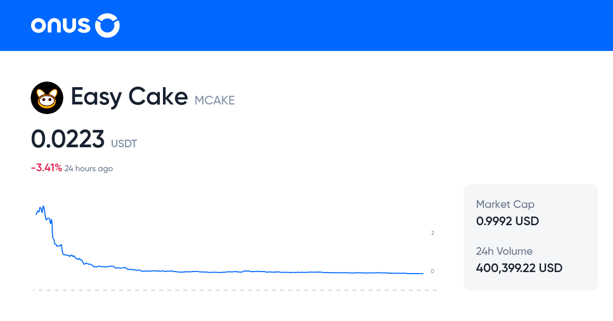Click the 400,399.22 USD volume value
The image size is (613, 321).
[x=519, y=268]
